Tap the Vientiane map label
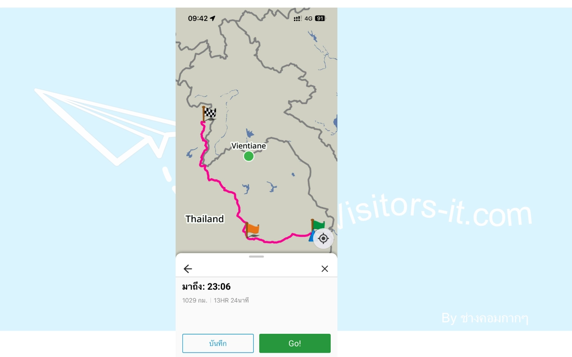Screen dimensions: 572x357 coord(248,146)
